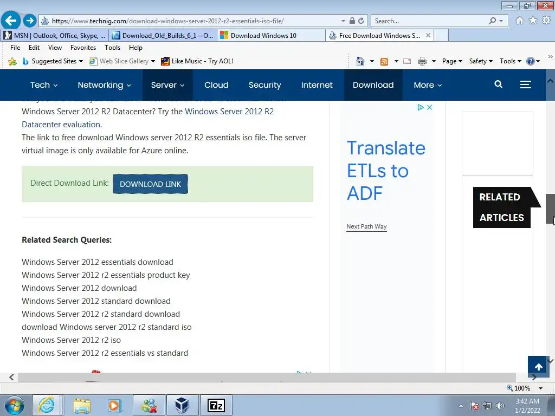This screenshot has width=555, height=416.
Task: Expand the Tech menu on navbar
Action: click(44, 85)
